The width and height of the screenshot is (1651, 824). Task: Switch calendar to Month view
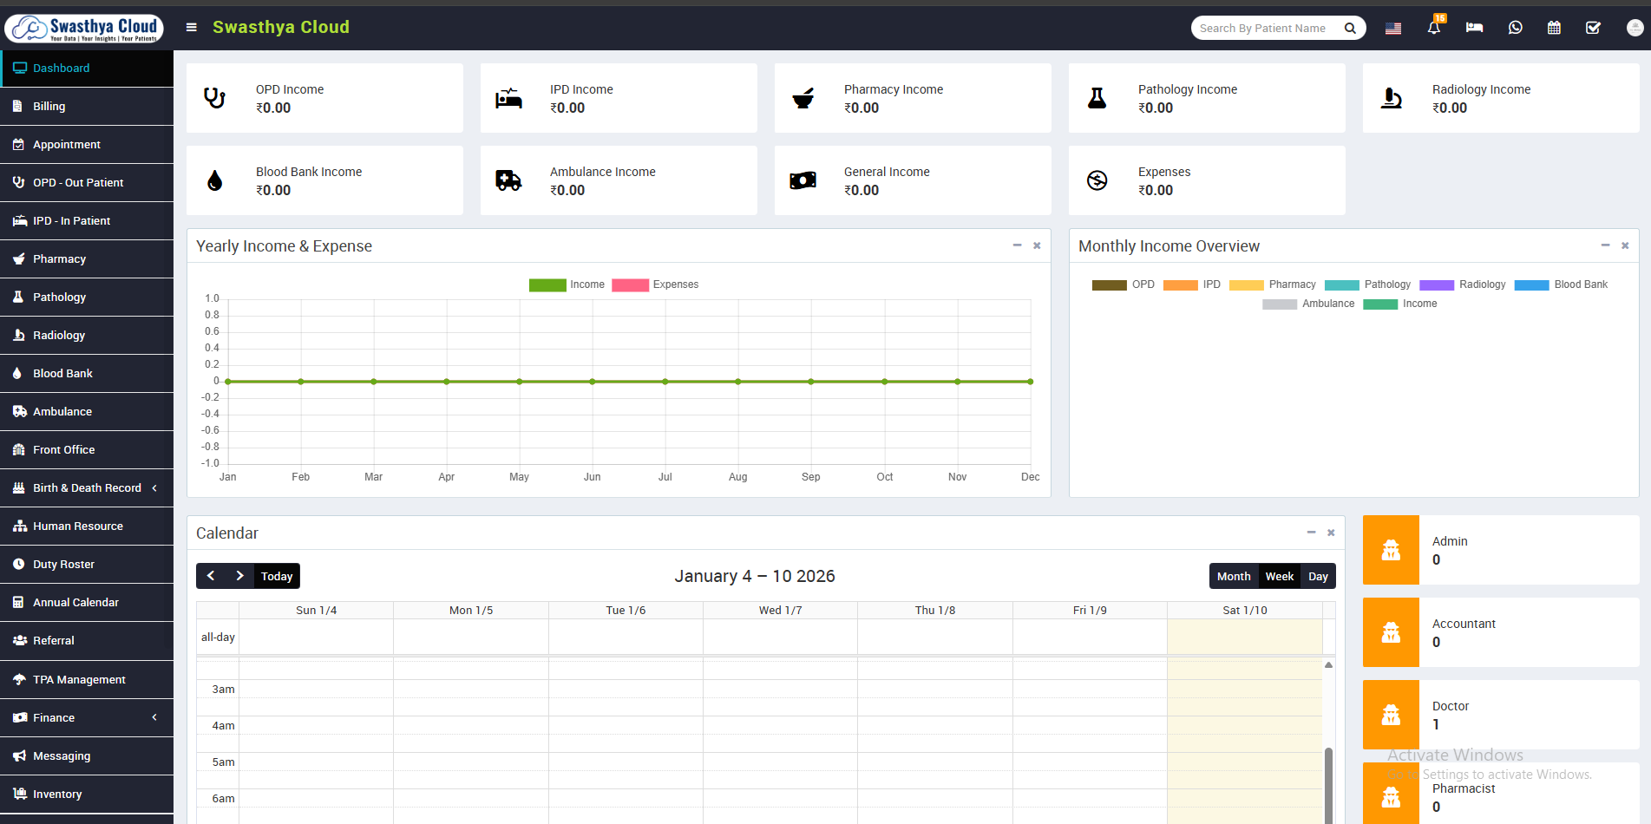(x=1233, y=577)
